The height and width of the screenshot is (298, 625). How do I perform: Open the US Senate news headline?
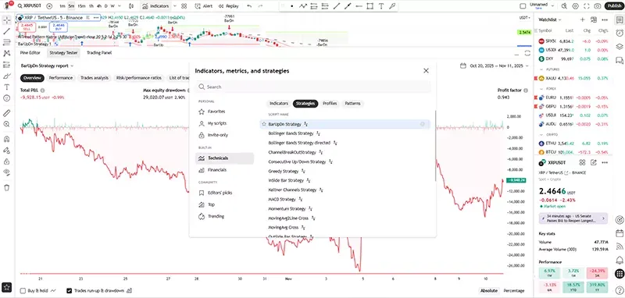tap(573, 218)
